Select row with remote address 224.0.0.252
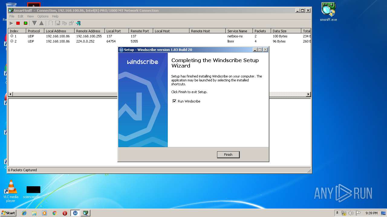 click(159, 41)
